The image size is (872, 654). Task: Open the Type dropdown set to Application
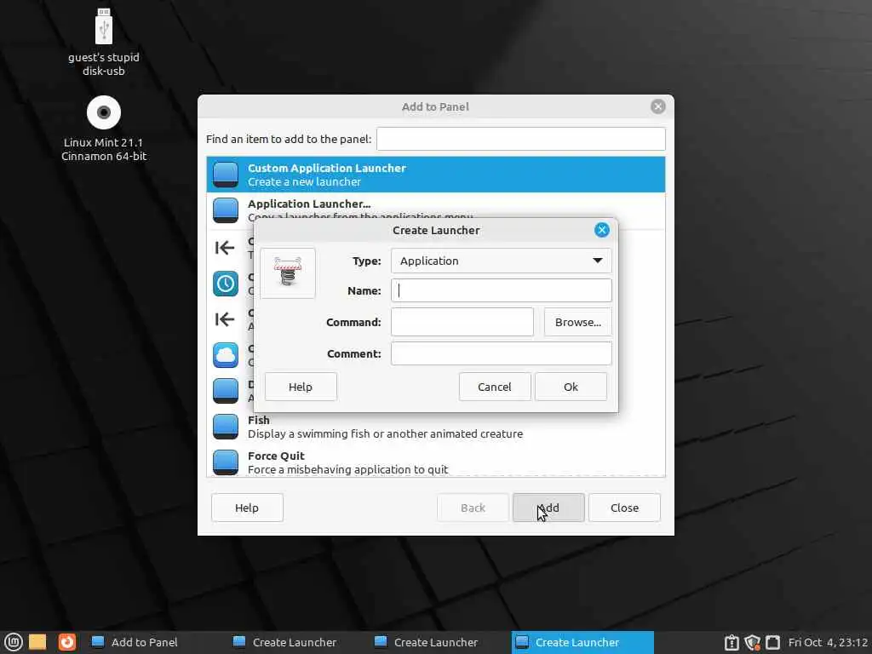point(501,261)
